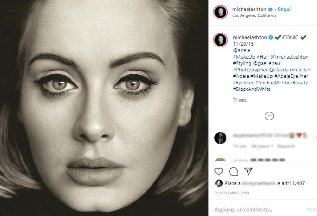Open @alasdairmclellan photographer profile
The width and height of the screenshot is (317, 216).
[x=290, y=70]
